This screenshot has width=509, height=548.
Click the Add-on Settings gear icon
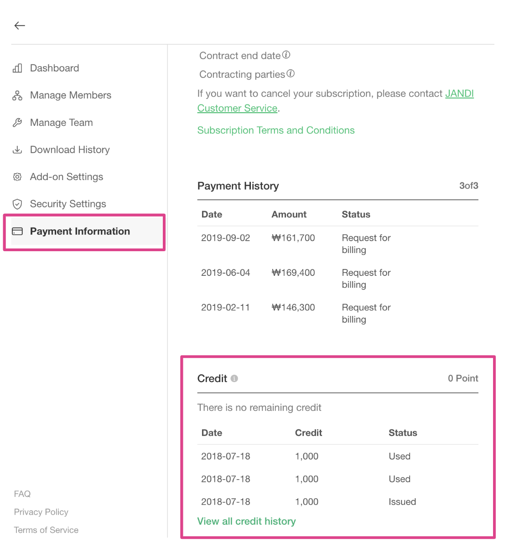(17, 177)
